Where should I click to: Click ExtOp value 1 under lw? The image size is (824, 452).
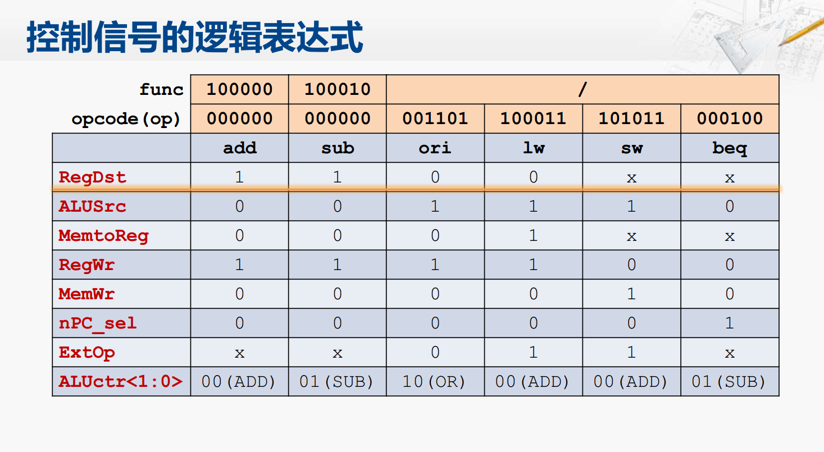click(534, 353)
